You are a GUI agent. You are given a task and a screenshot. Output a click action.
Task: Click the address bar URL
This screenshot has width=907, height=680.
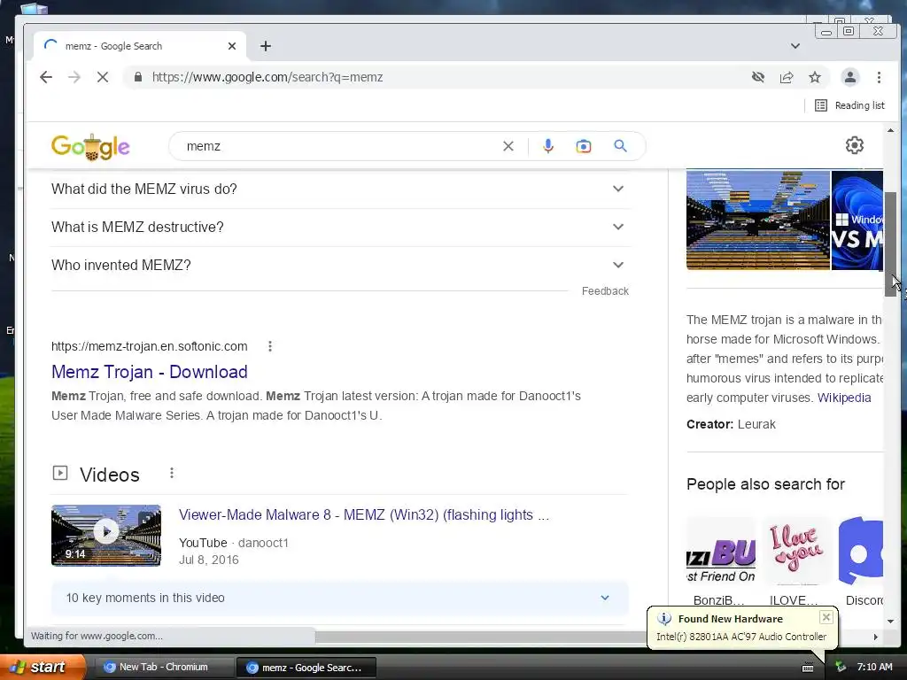267,77
